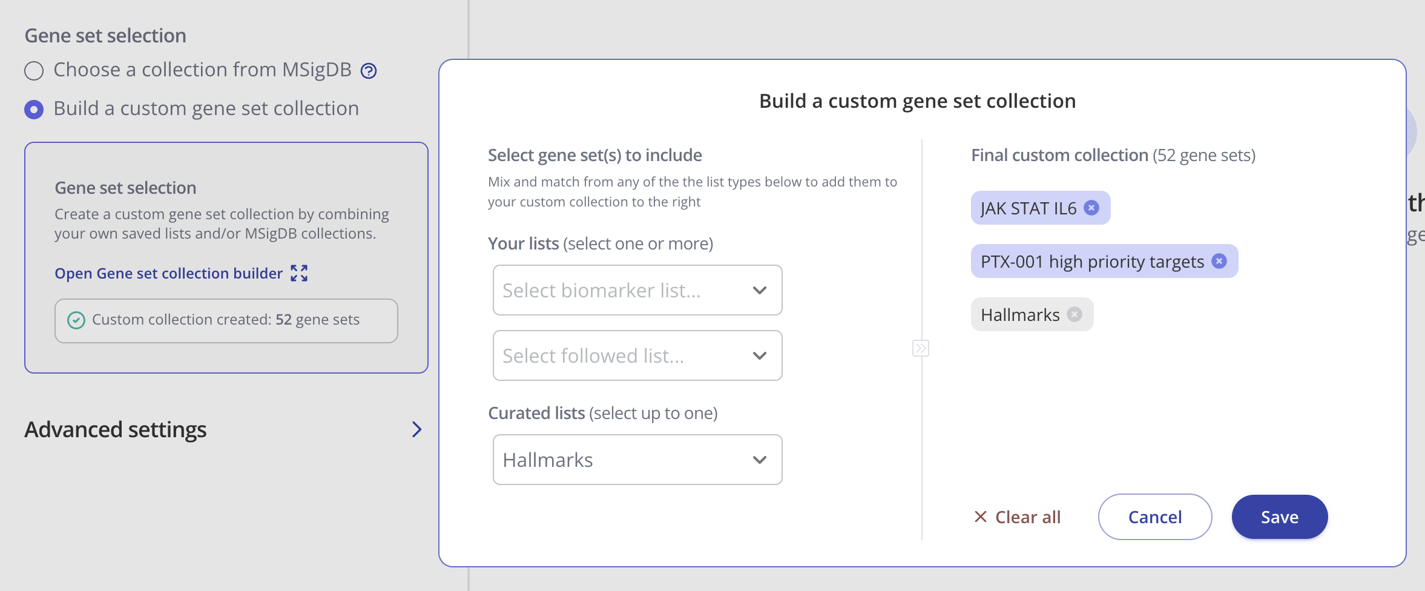Remove the JAK STAT IL6 chip
The width and height of the screenshot is (1425, 591).
[x=1091, y=208]
